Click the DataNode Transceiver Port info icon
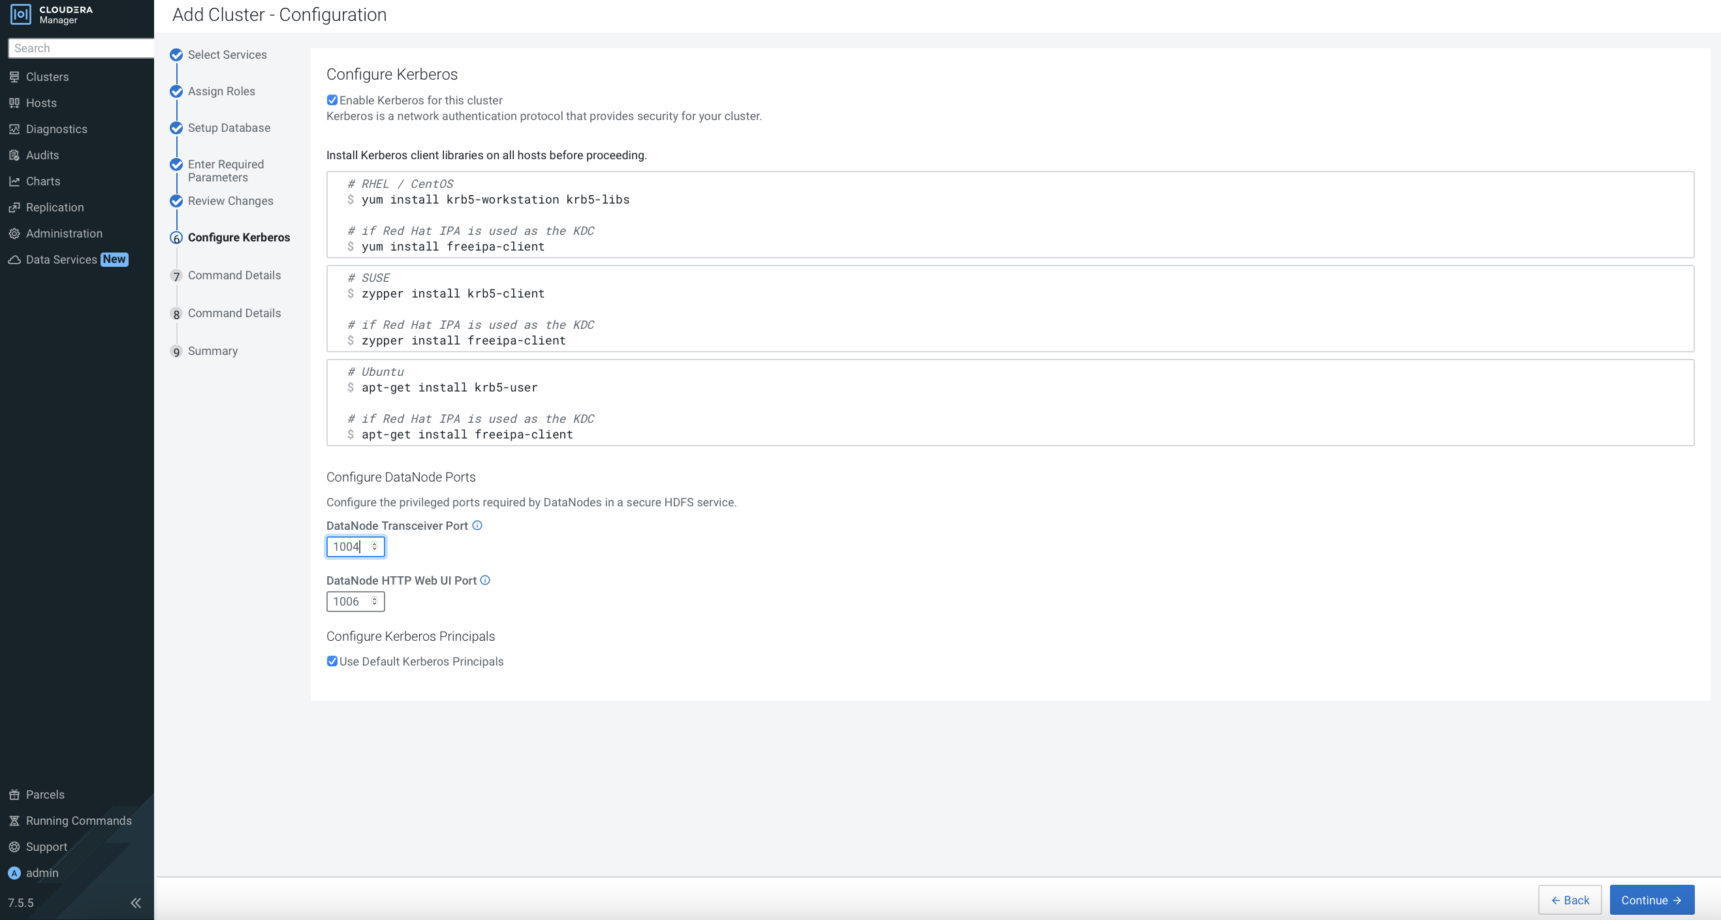Viewport: 1721px width, 920px height. tap(477, 525)
